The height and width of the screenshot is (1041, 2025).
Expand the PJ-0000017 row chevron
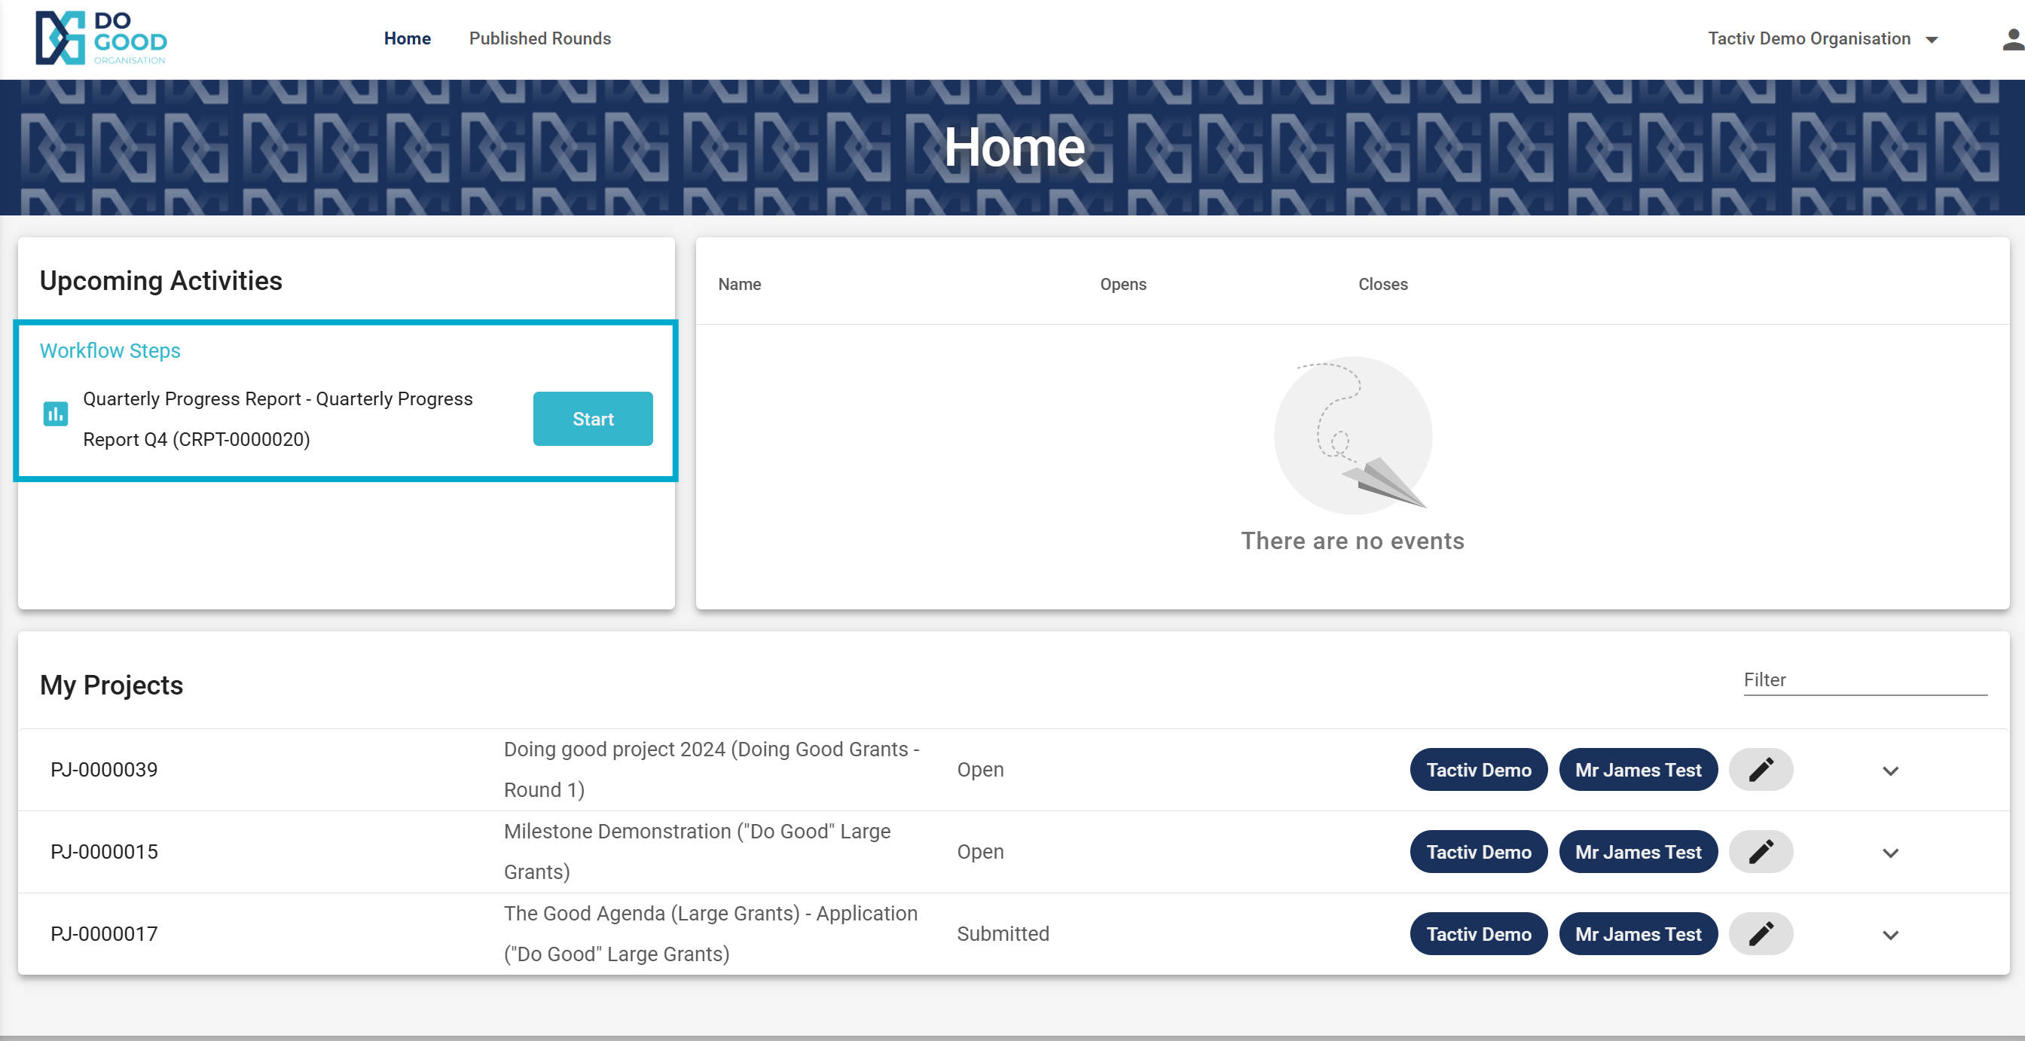1890,934
